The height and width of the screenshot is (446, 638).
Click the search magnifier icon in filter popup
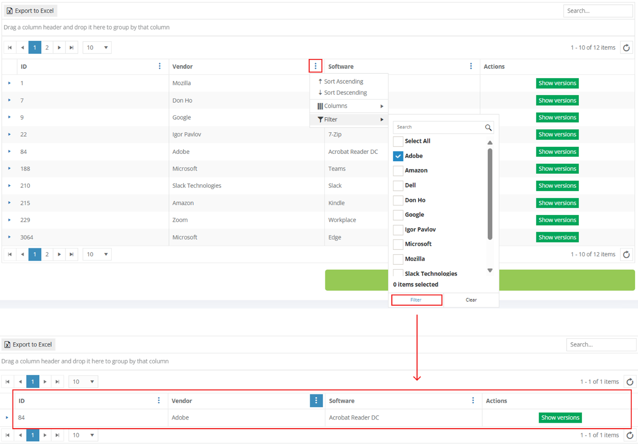488,128
